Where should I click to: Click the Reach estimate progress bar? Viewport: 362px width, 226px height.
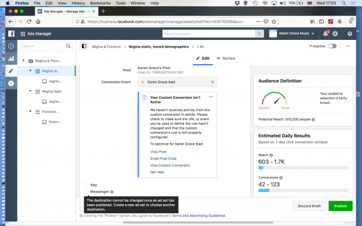click(x=304, y=168)
